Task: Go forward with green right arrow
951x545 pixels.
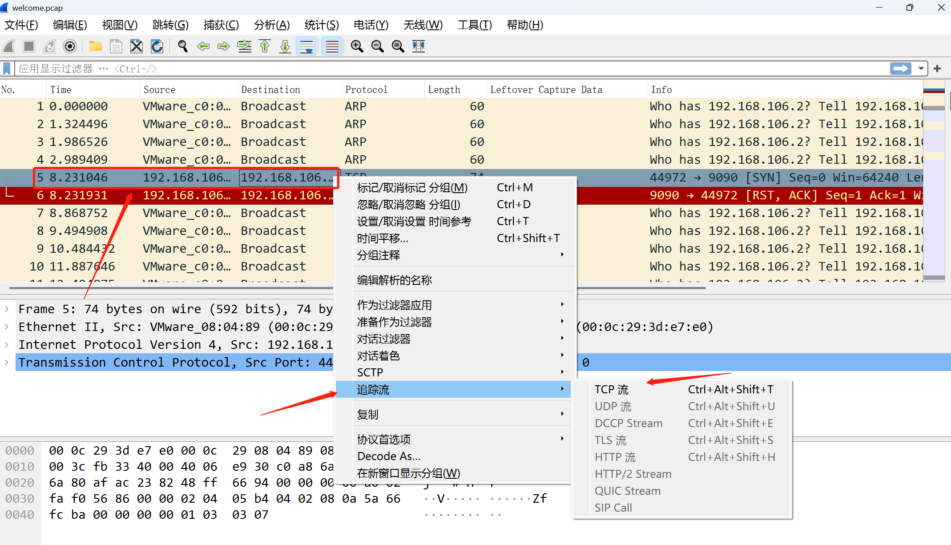Action: tap(224, 46)
